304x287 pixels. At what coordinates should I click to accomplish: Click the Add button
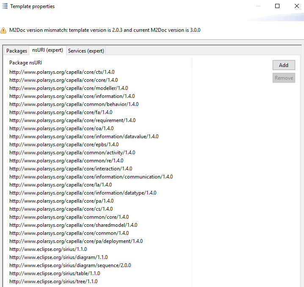pyautogui.click(x=284, y=65)
